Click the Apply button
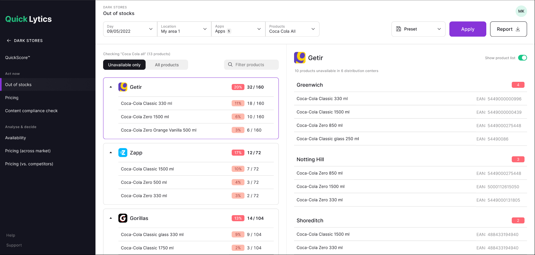The height and width of the screenshot is (255, 535). coord(468,29)
